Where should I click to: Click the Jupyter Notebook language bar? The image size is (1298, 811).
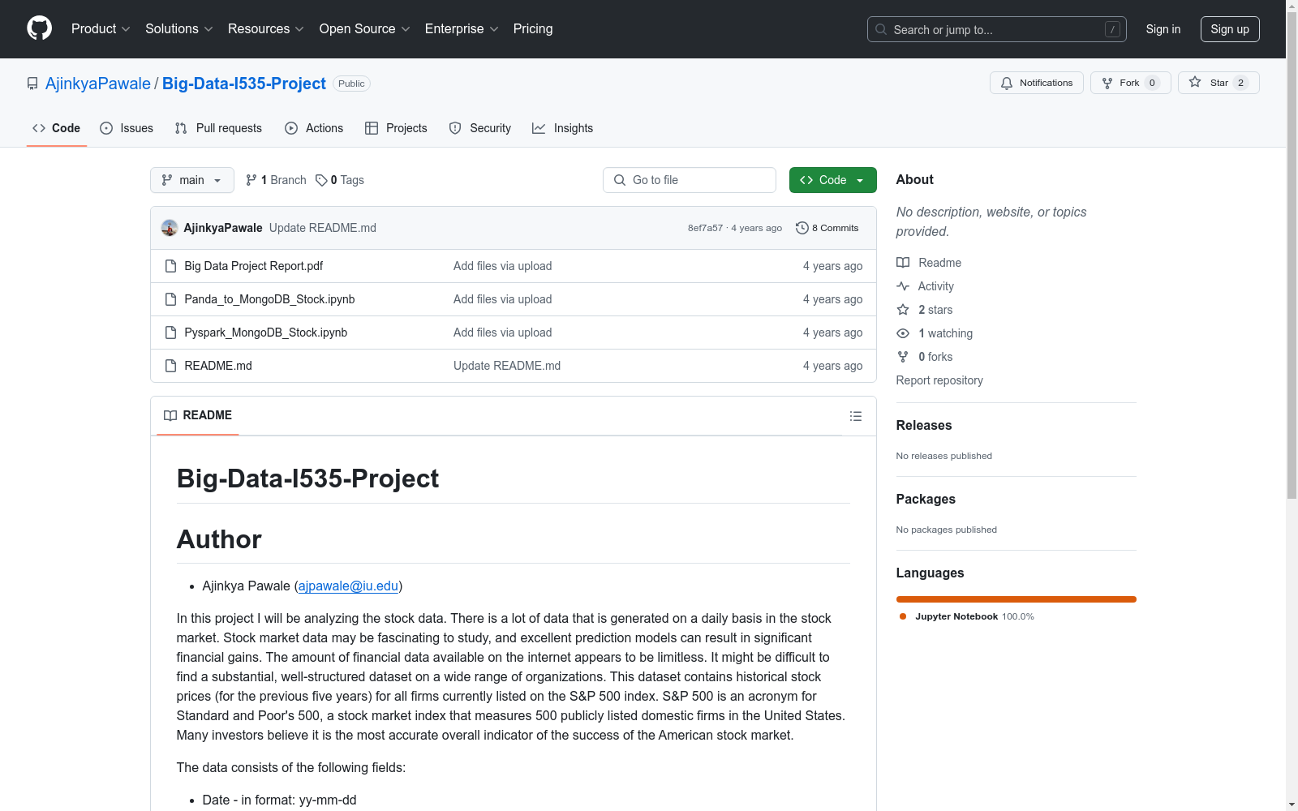pos(1016,599)
